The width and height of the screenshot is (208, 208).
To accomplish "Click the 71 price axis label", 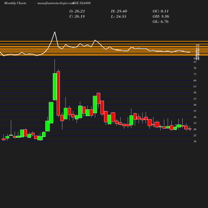I will pos(195,74).
